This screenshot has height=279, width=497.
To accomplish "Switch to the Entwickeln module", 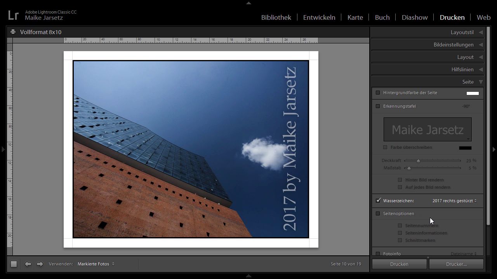I will tap(319, 17).
